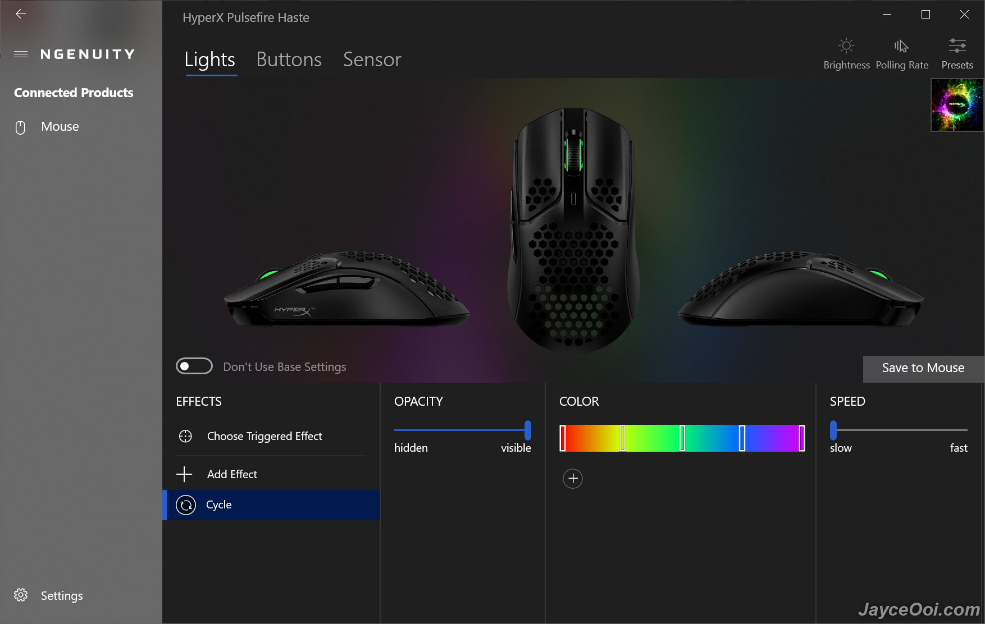Select the green color stop on gradient
This screenshot has height=624, width=985.
(x=682, y=438)
